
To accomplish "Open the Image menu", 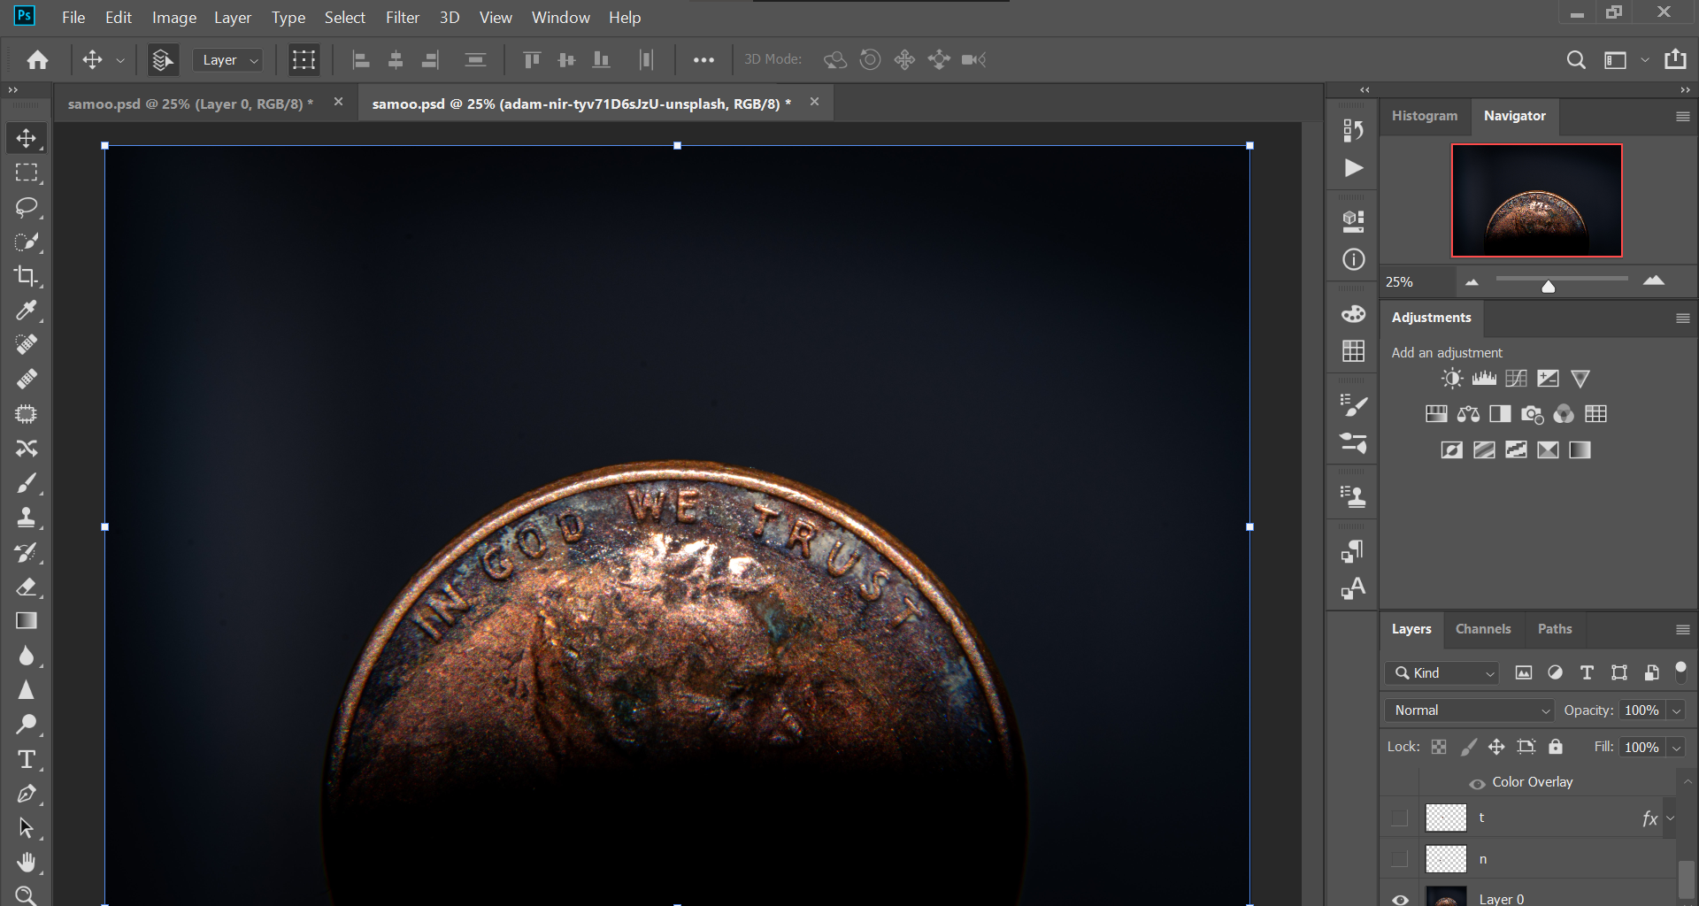I will [174, 18].
